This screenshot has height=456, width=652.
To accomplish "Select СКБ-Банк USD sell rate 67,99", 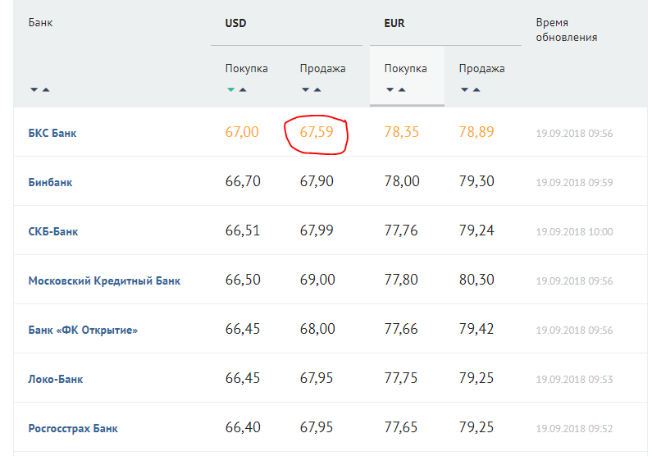I will [317, 230].
